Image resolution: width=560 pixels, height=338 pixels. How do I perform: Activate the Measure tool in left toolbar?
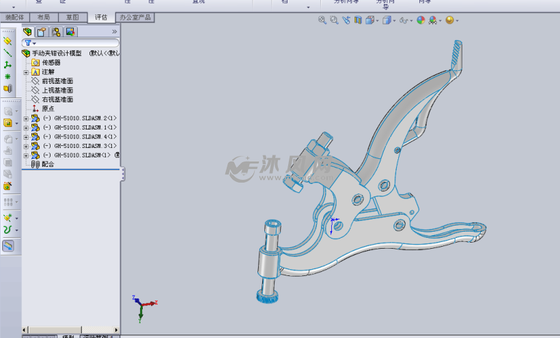coord(8,246)
